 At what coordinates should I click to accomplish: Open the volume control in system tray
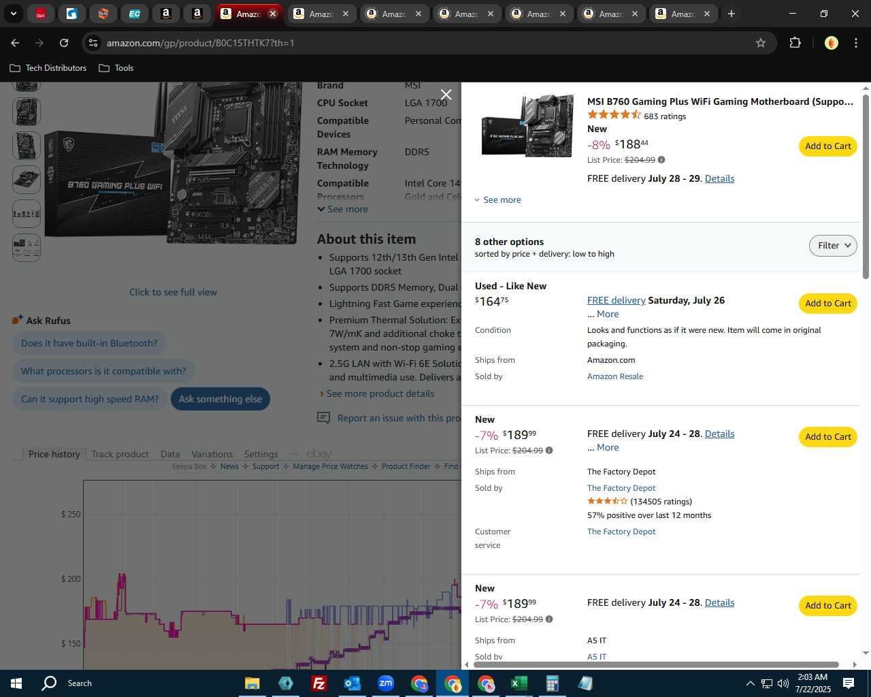[783, 683]
